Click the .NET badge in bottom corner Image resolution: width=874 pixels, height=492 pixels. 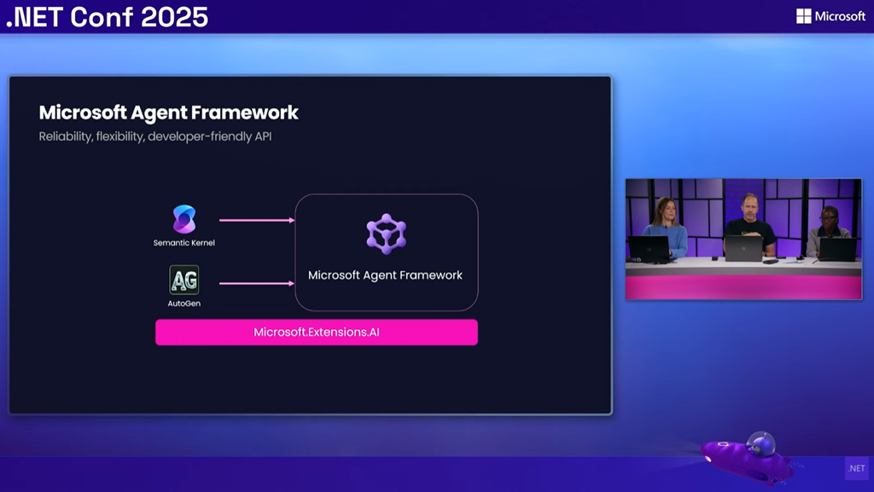pos(857,468)
